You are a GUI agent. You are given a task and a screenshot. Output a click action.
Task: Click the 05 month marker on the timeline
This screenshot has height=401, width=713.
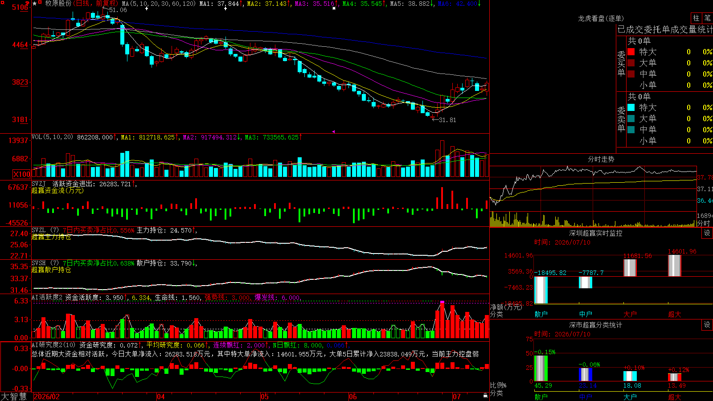[265, 397]
